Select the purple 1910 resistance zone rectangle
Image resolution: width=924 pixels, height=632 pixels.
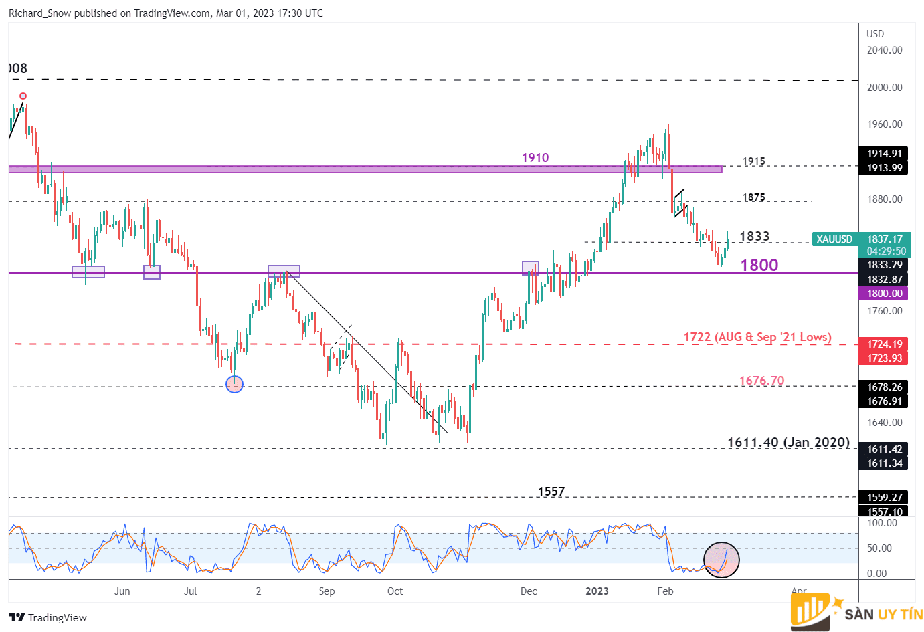tap(365, 169)
